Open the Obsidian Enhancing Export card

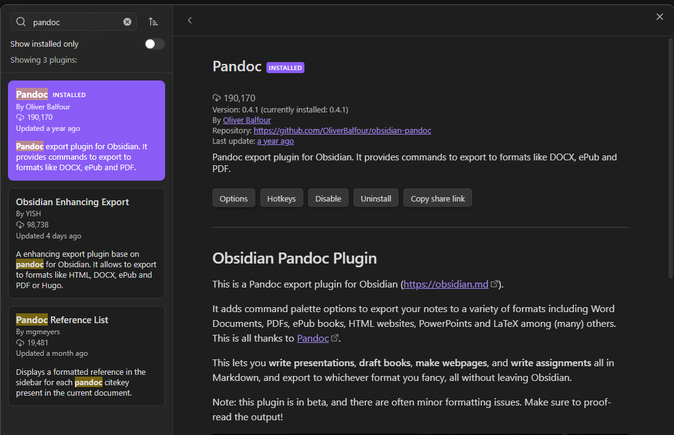[87, 243]
